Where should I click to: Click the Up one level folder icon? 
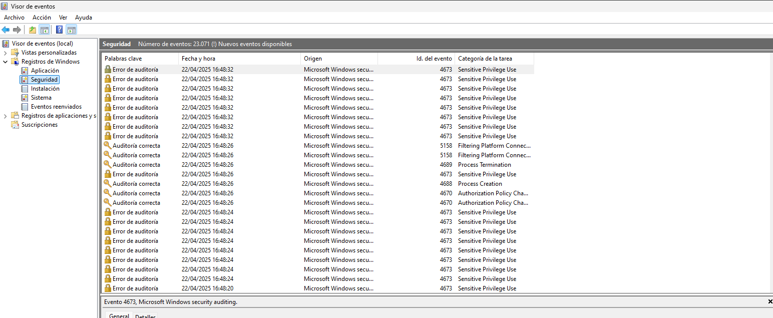pyautogui.click(x=33, y=30)
